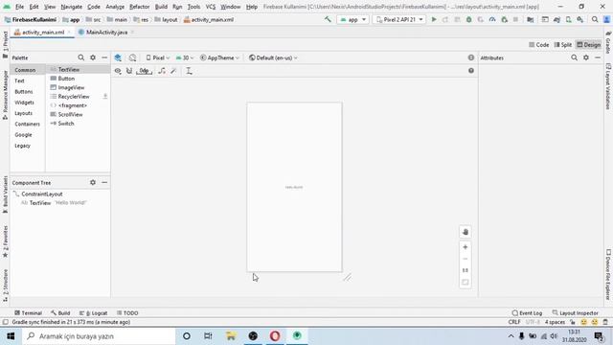Click the Make Project hammer icon
Screen dimensions: 613x345
328,19
